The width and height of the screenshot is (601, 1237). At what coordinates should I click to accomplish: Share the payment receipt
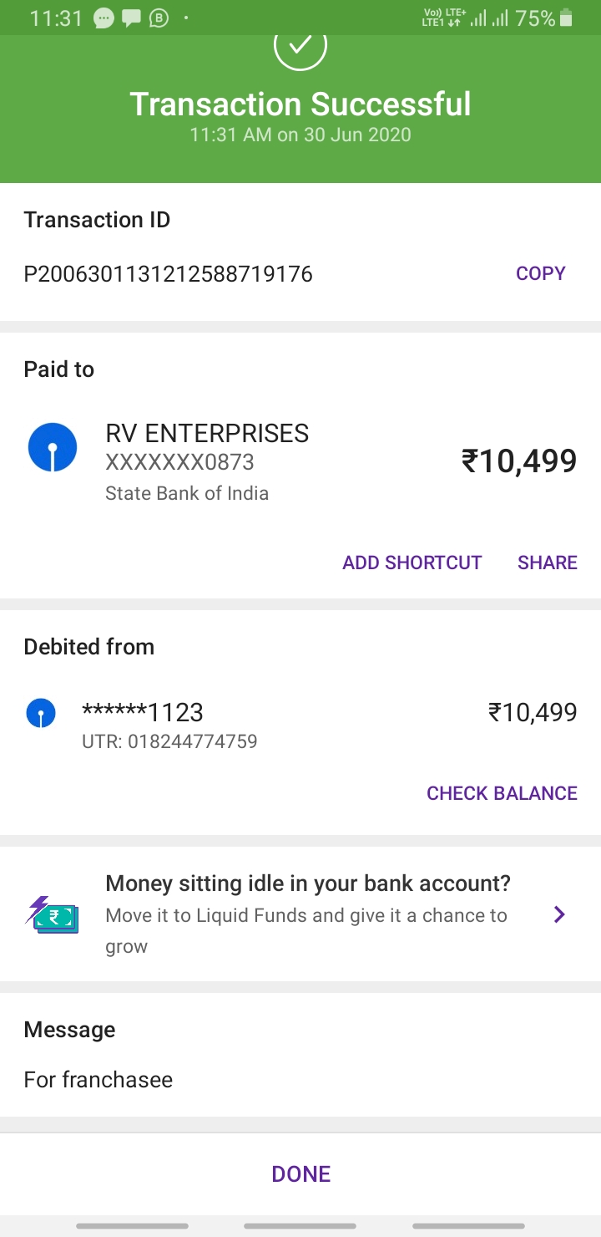point(547,563)
